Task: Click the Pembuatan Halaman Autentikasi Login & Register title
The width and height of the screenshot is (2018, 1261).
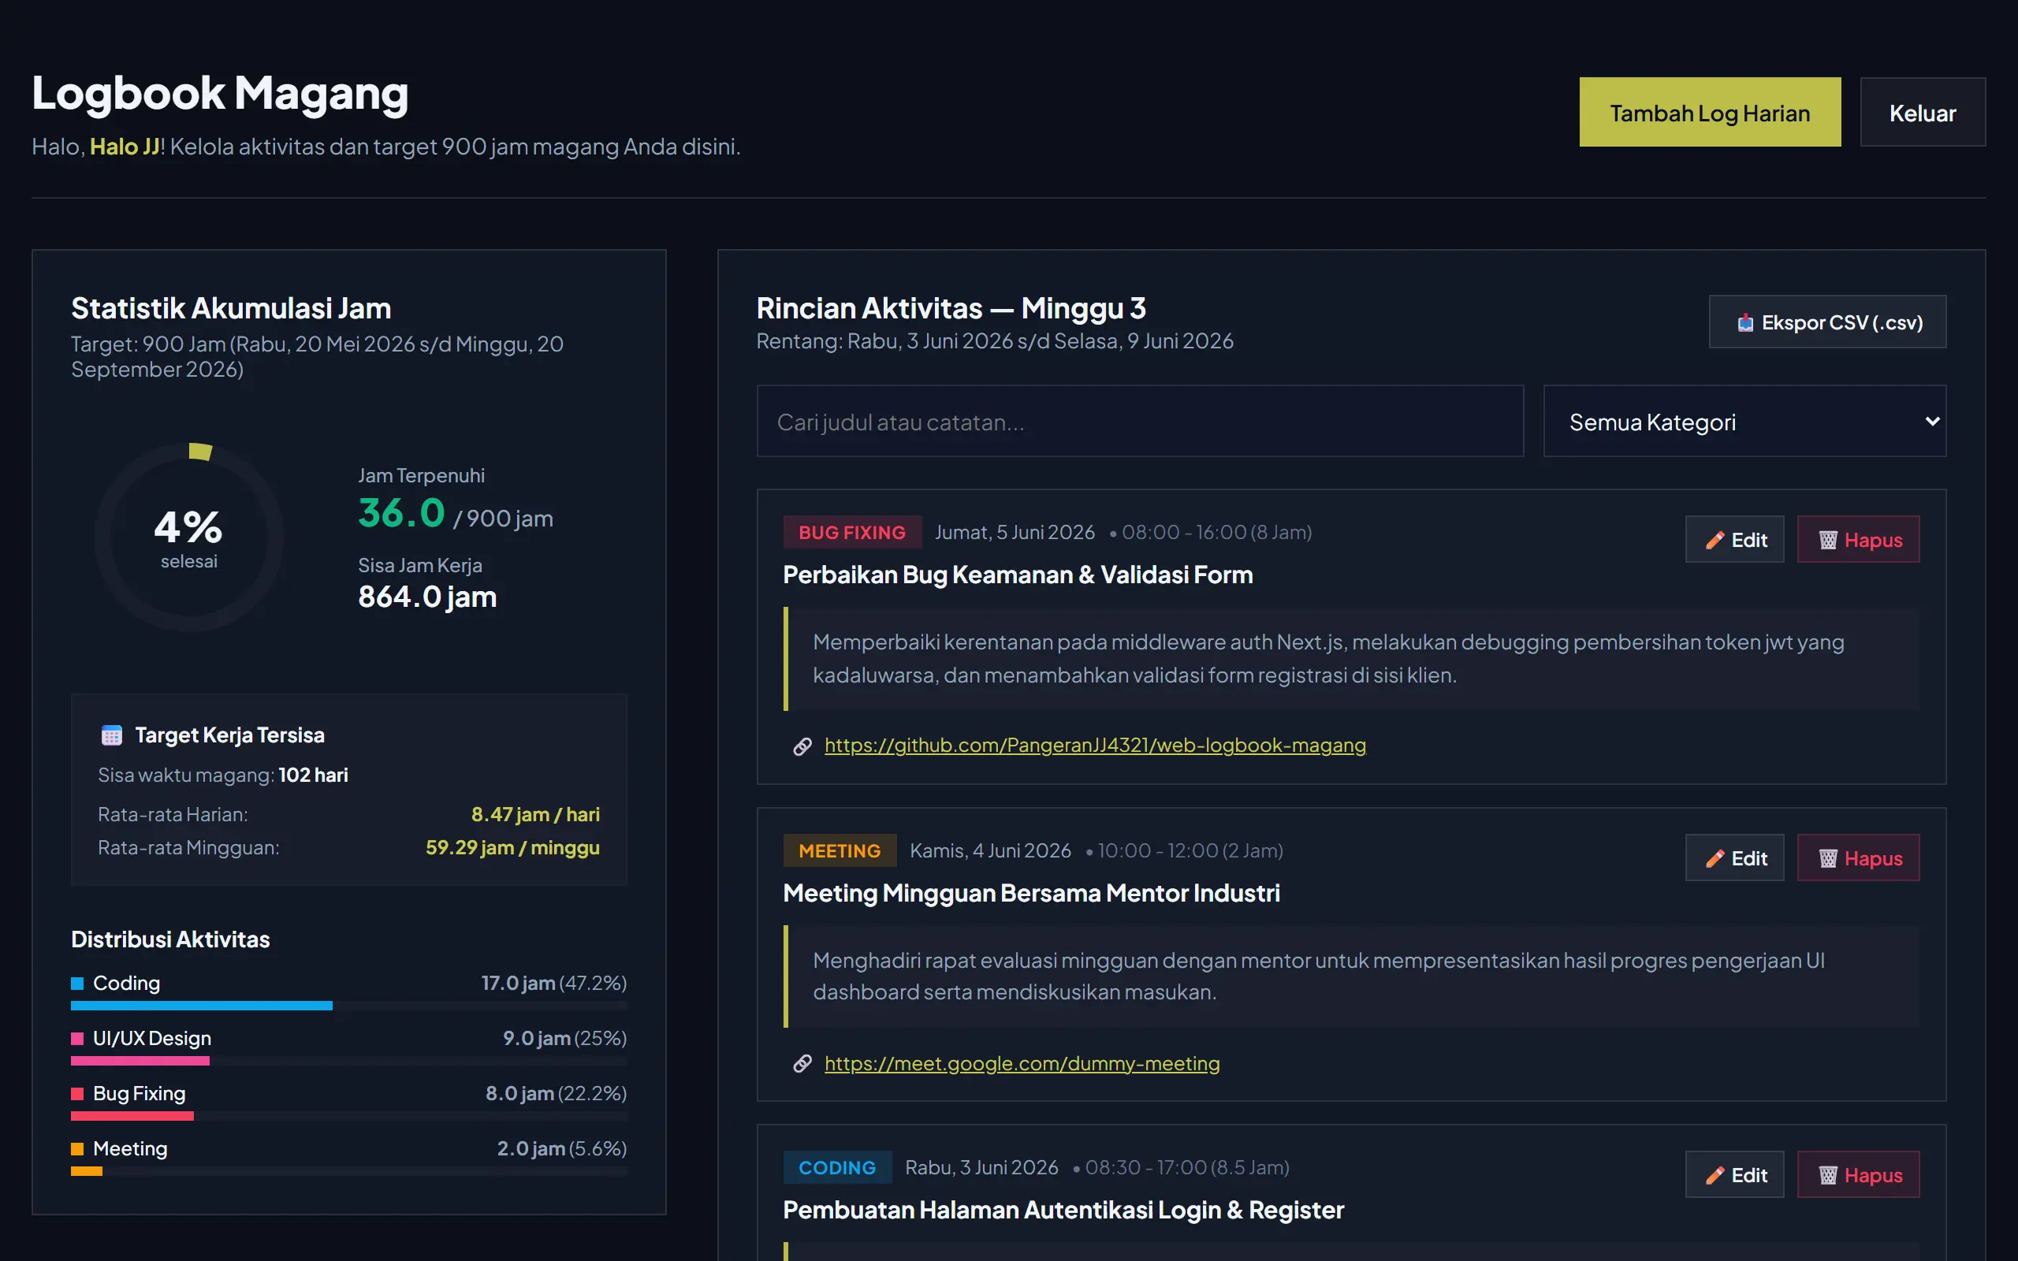Action: tap(1063, 1210)
